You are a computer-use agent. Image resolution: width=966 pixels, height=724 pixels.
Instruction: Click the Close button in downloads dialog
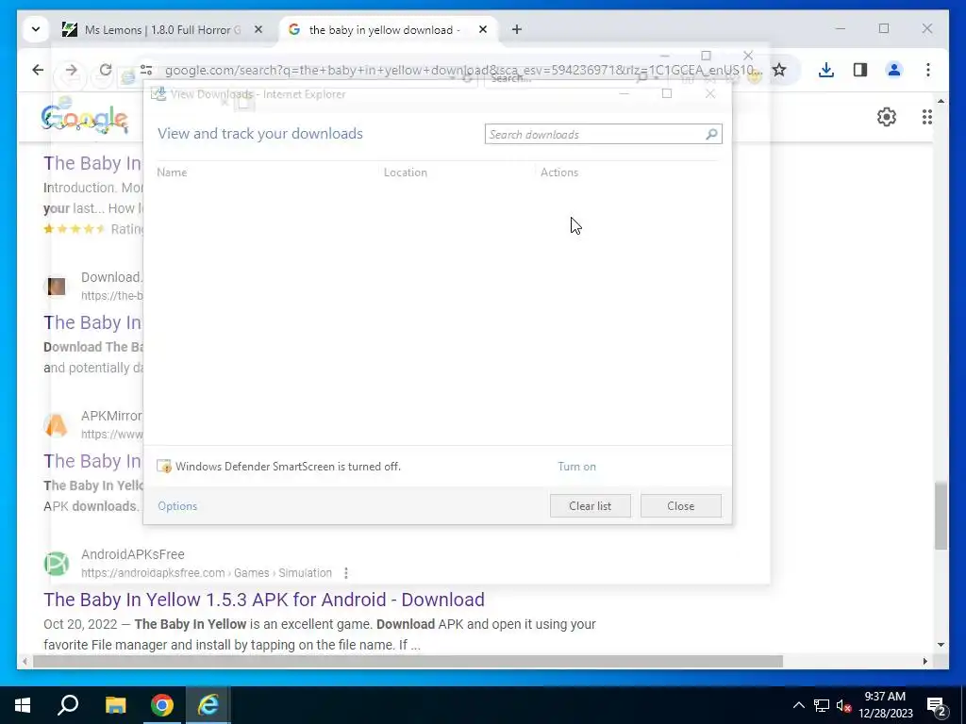pos(680,505)
